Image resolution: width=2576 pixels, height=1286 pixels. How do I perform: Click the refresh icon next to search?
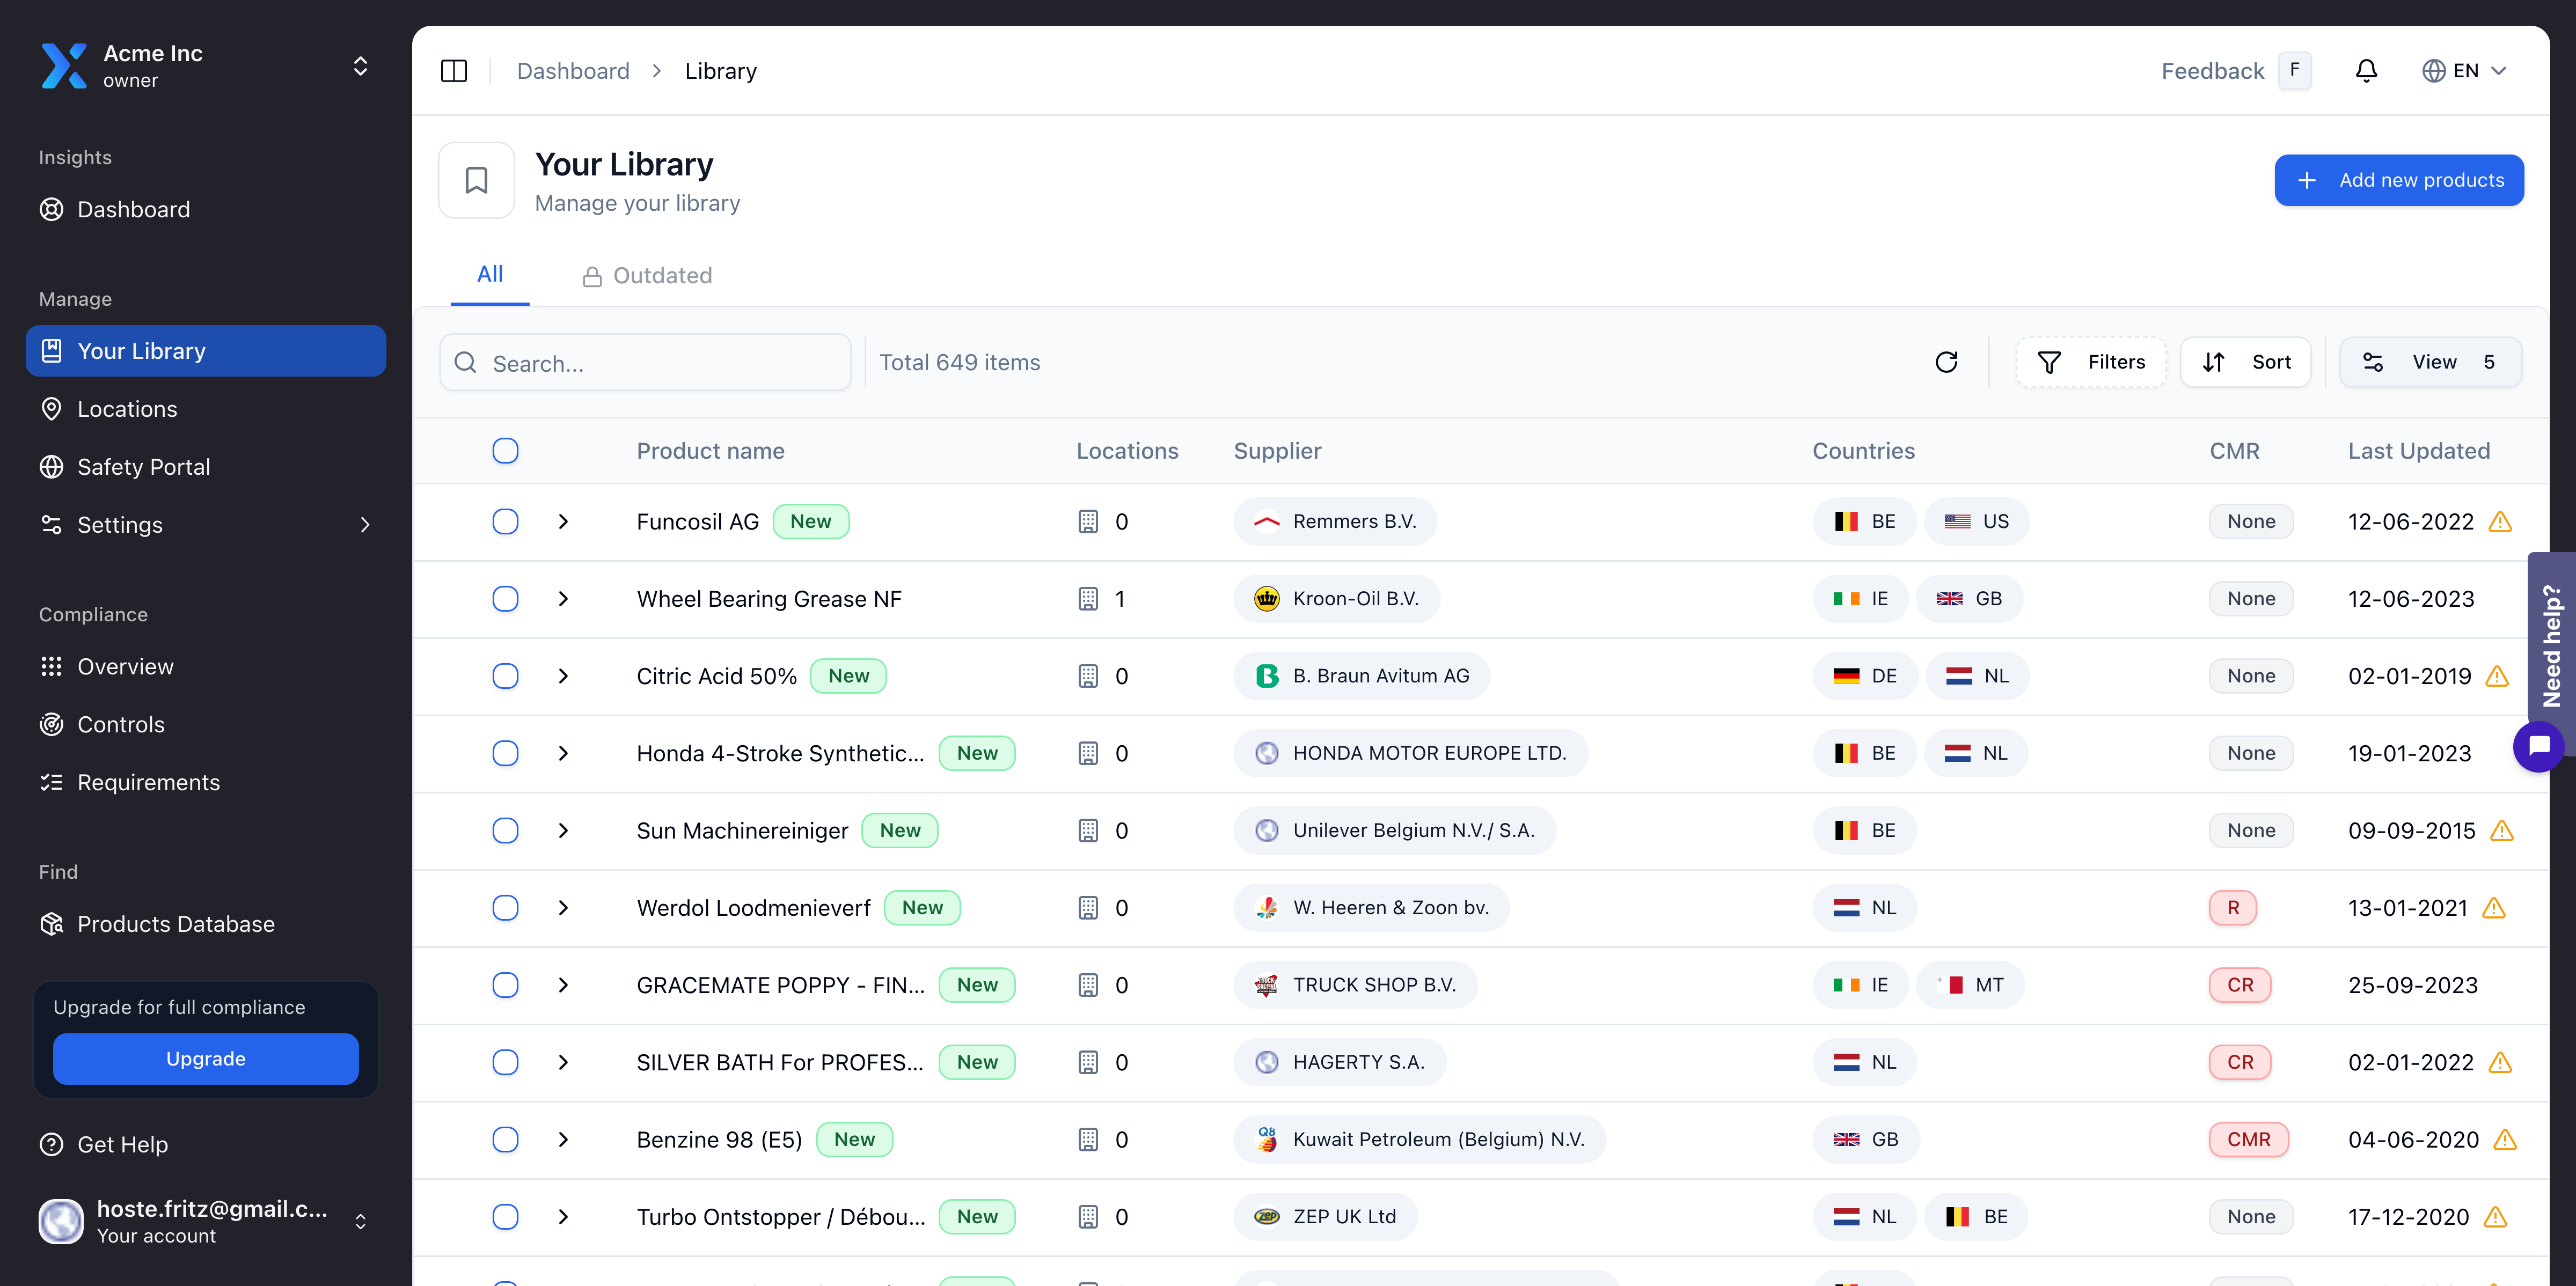pyautogui.click(x=1947, y=362)
